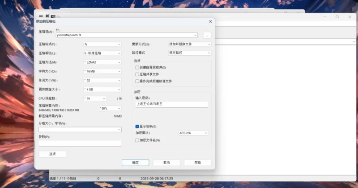Maximize the background file manager window

[x=337, y=17]
